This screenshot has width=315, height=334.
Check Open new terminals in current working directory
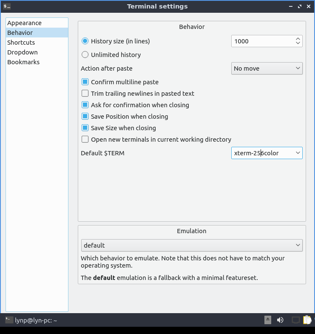pyautogui.click(x=85, y=140)
